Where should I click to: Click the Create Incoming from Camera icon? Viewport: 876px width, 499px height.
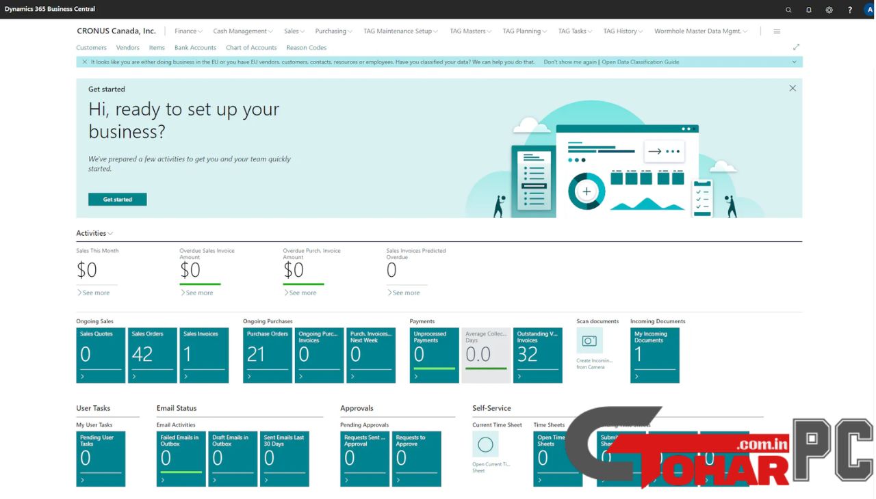tap(589, 340)
